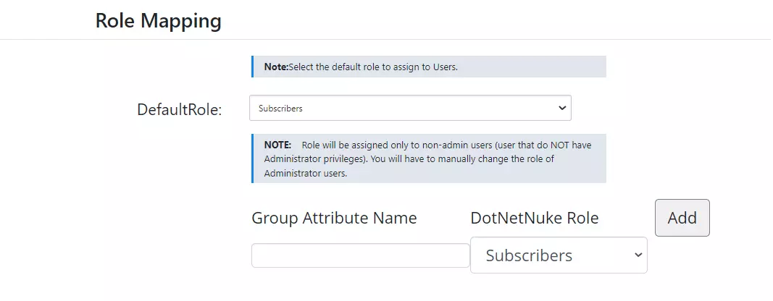Click the blue left border of second note
773x301 pixels.
(252, 158)
